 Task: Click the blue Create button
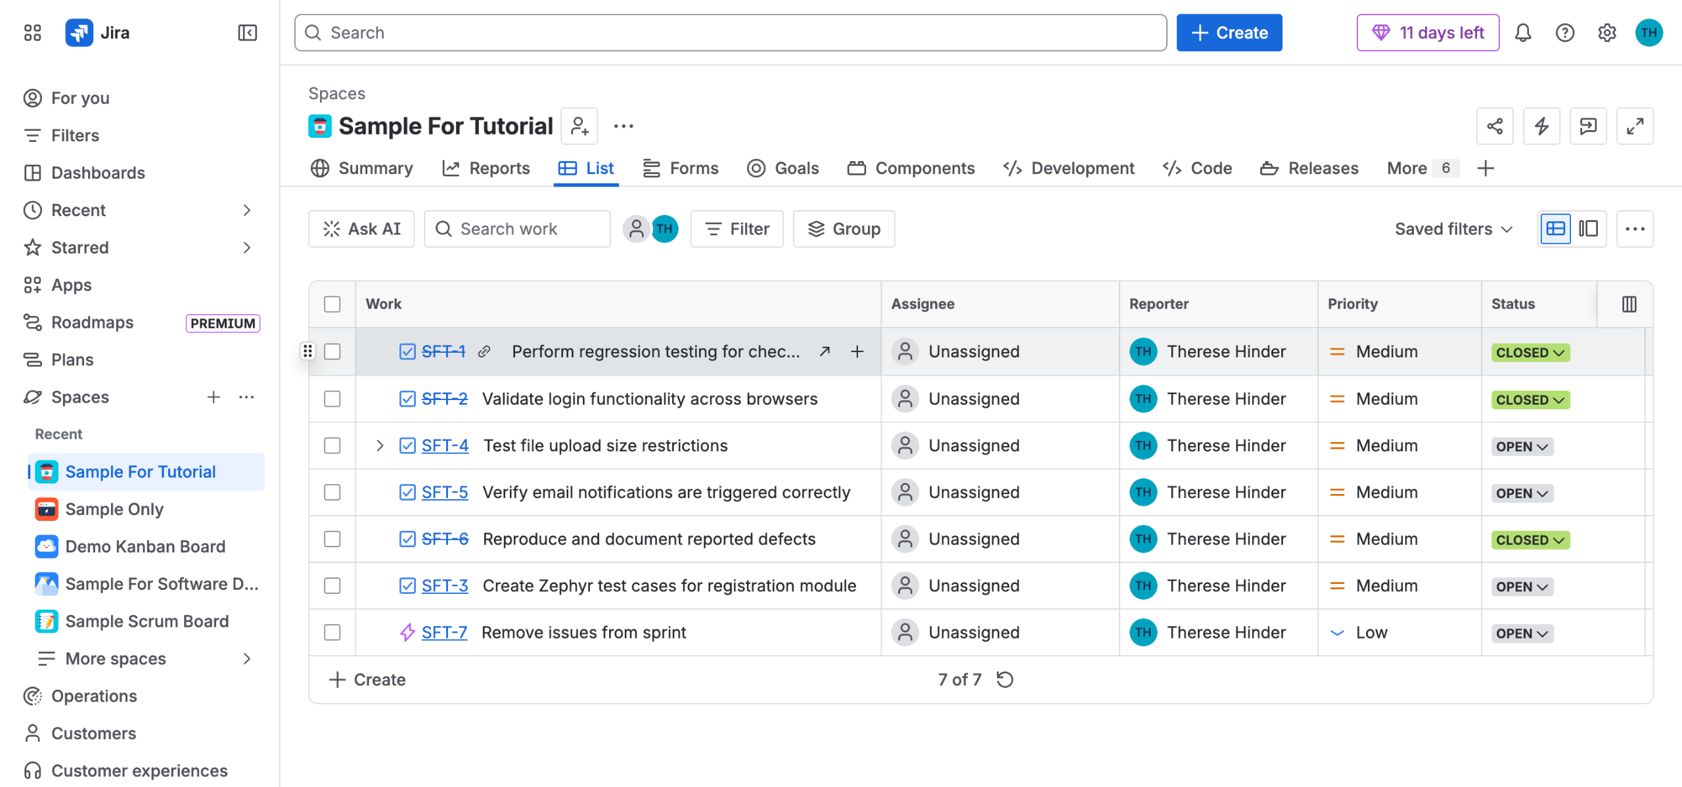pyautogui.click(x=1229, y=33)
